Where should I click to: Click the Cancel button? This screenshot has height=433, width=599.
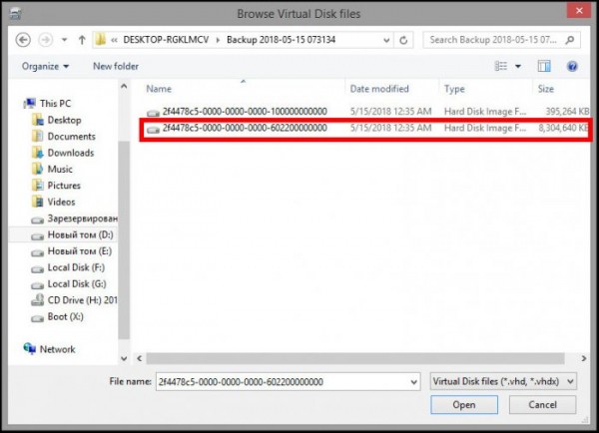(542, 405)
